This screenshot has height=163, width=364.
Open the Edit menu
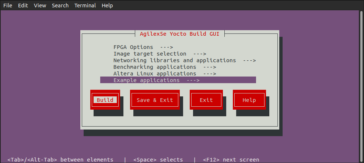tap(23, 5)
